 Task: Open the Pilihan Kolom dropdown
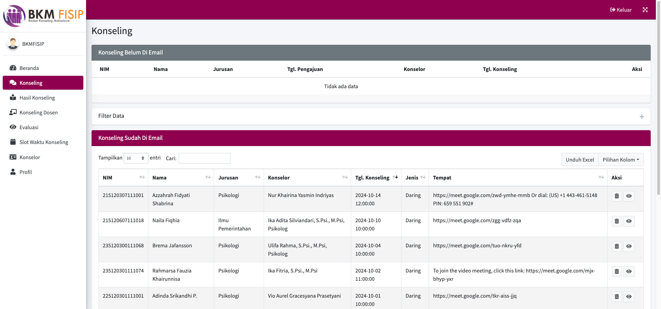click(x=621, y=159)
